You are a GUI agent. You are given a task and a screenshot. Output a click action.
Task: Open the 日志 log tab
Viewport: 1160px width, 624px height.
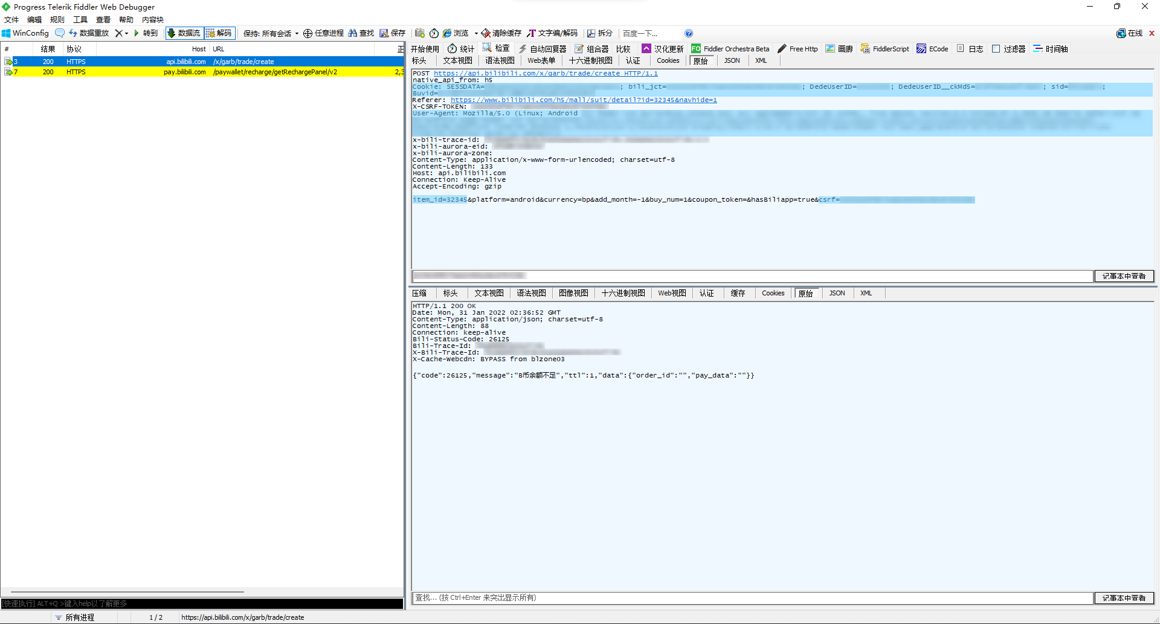pos(970,49)
